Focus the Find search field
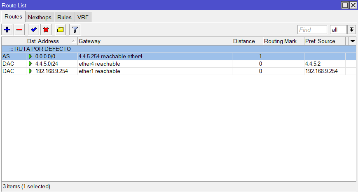The width and height of the screenshot is (358, 192). click(x=312, y=30)
